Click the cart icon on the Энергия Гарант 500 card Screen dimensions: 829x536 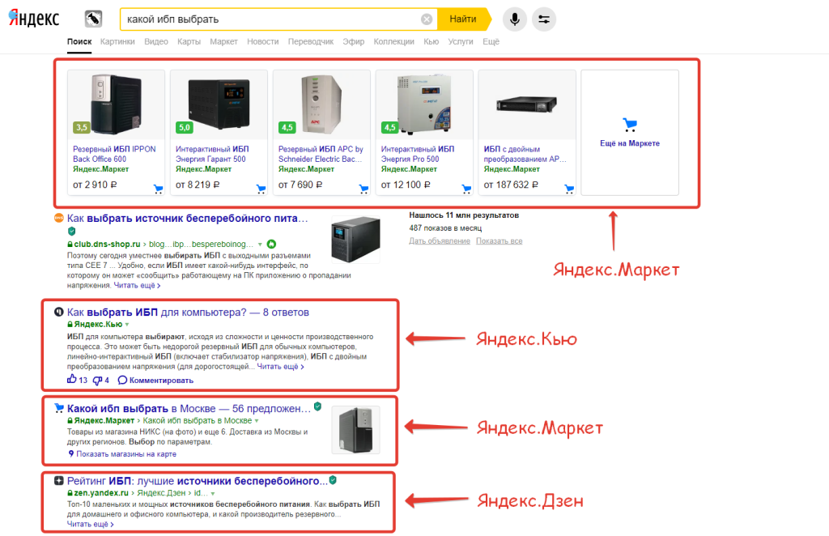tap(261, 189)
